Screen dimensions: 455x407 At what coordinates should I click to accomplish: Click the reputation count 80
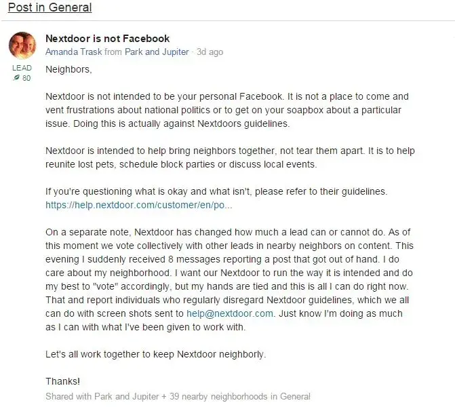[x=26, y=79]
